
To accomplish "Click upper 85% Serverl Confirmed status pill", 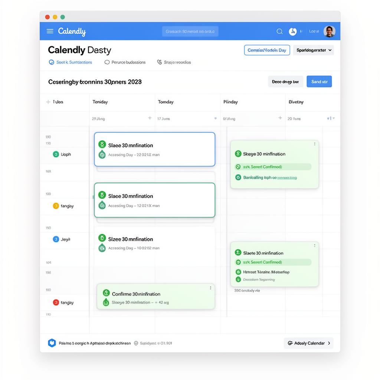I will tap(273, 167).
